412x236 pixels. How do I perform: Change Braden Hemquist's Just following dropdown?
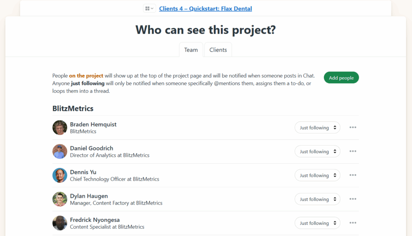click(x=317, y=128)
